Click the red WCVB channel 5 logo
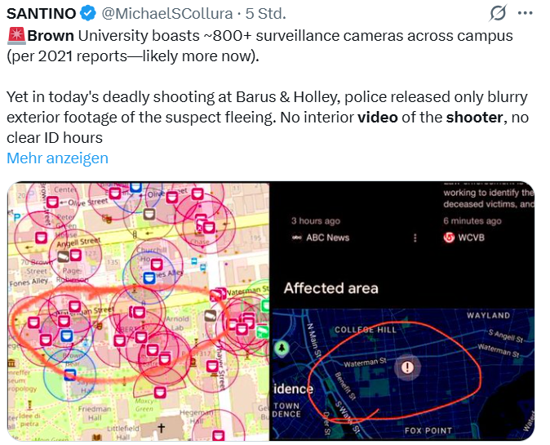The height and width of the screenshot is (445, 550). 449,238
